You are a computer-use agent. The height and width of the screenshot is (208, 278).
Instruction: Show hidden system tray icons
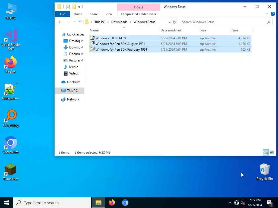click(230, 203)
